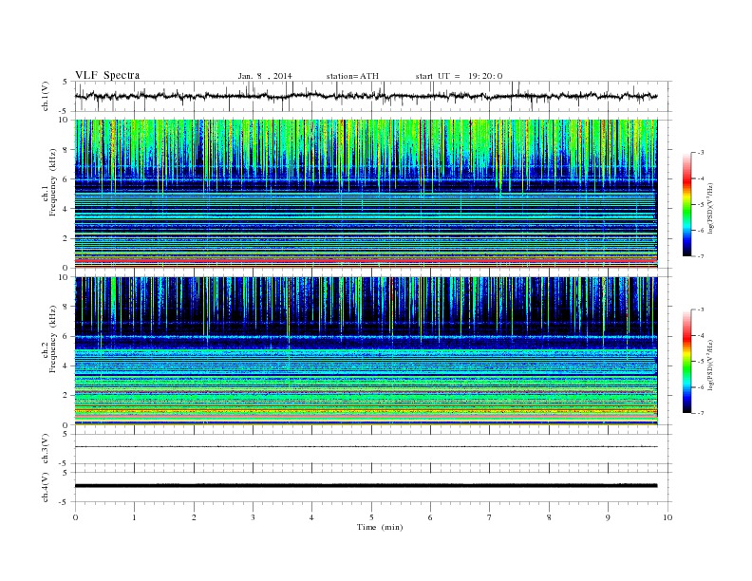Click the "10" kHz tick on ch.1 frequency axis
752x581 pixels.
(x=64, y=120)
